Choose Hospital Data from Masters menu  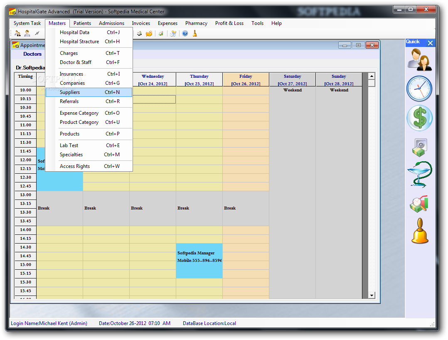tap(89, 32)
